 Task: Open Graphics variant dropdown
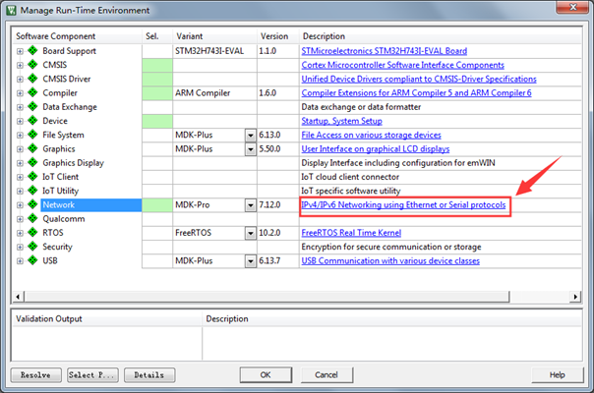(251, 149)
